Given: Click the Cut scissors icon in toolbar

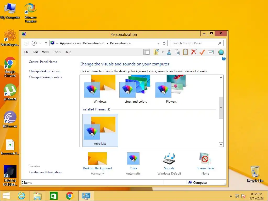Looking at the screenshot, I should point(169,52).
